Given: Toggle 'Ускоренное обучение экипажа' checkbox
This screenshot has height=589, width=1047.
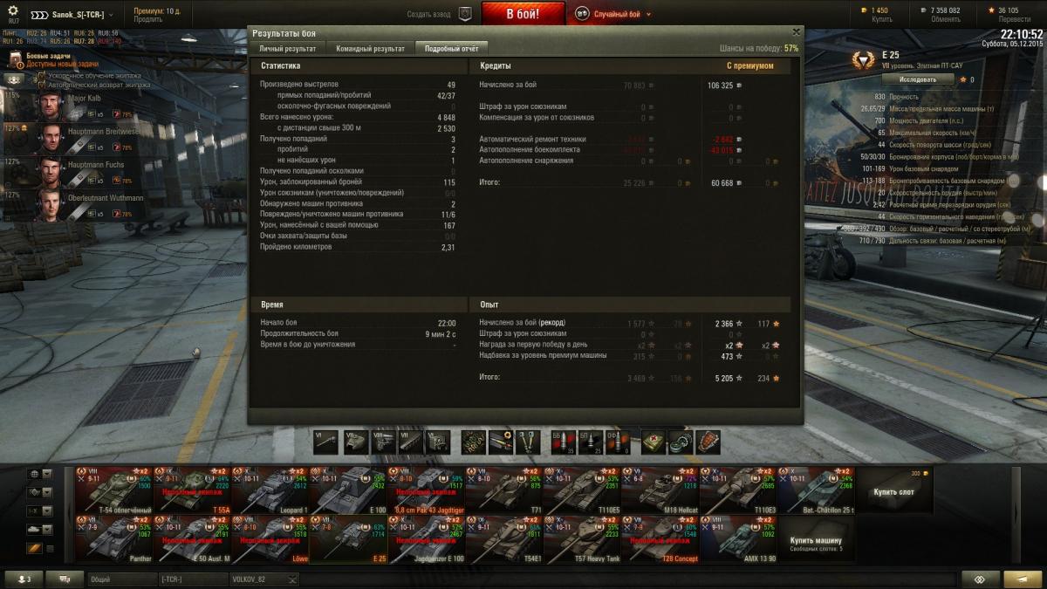Looking at the screenshot, I should tap(41, 76).
